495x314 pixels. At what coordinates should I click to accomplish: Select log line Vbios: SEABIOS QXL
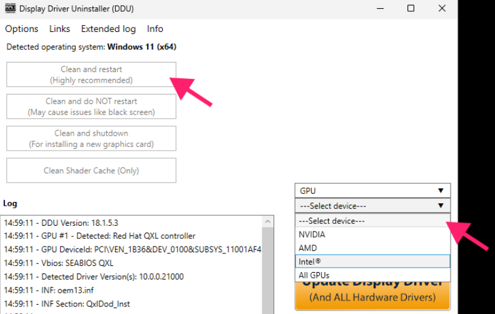[59, 263]
